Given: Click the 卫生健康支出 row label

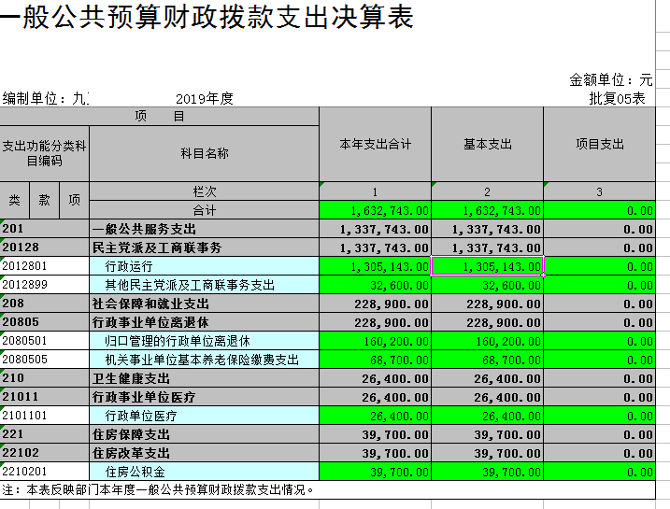Looking at the screenshot, I should click(x=204, y=378).
